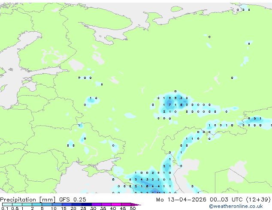
Task: Click the "(12+39)" forecast run text
Action: [x=258, y=200]
